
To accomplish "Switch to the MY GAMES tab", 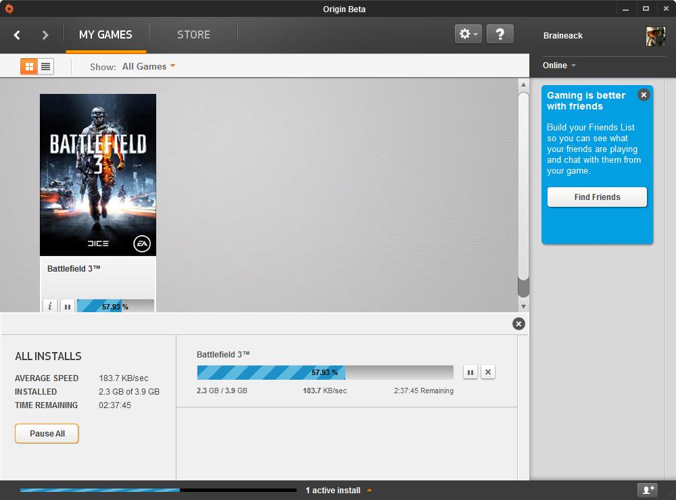I will click(105, 34).
